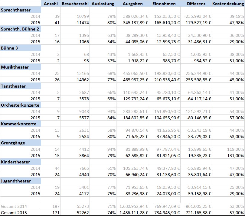Image resolution: width=245 pixels, height=216 pixels.
Task: Select the 119,00% Kostendeckung cell
Action: pos(228,149)
